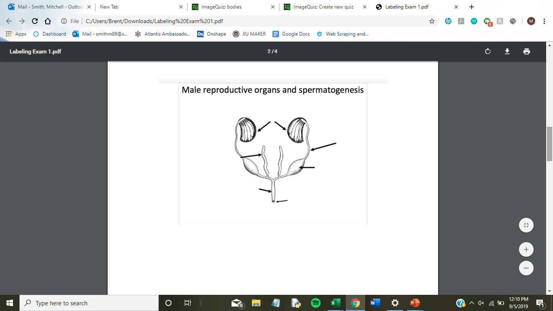The width and height of the screenshot is (553, 311).
Task: Zoom in on the PDF
Action: (x=526, y=249)
